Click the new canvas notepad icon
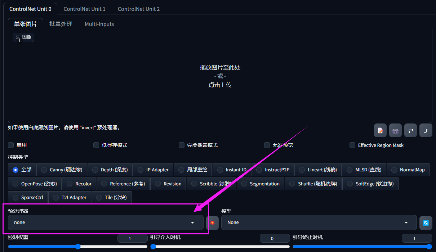The image size is (436, 252). (380, 131)
